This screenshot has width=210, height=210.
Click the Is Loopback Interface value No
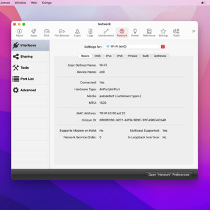coord(164,137)
